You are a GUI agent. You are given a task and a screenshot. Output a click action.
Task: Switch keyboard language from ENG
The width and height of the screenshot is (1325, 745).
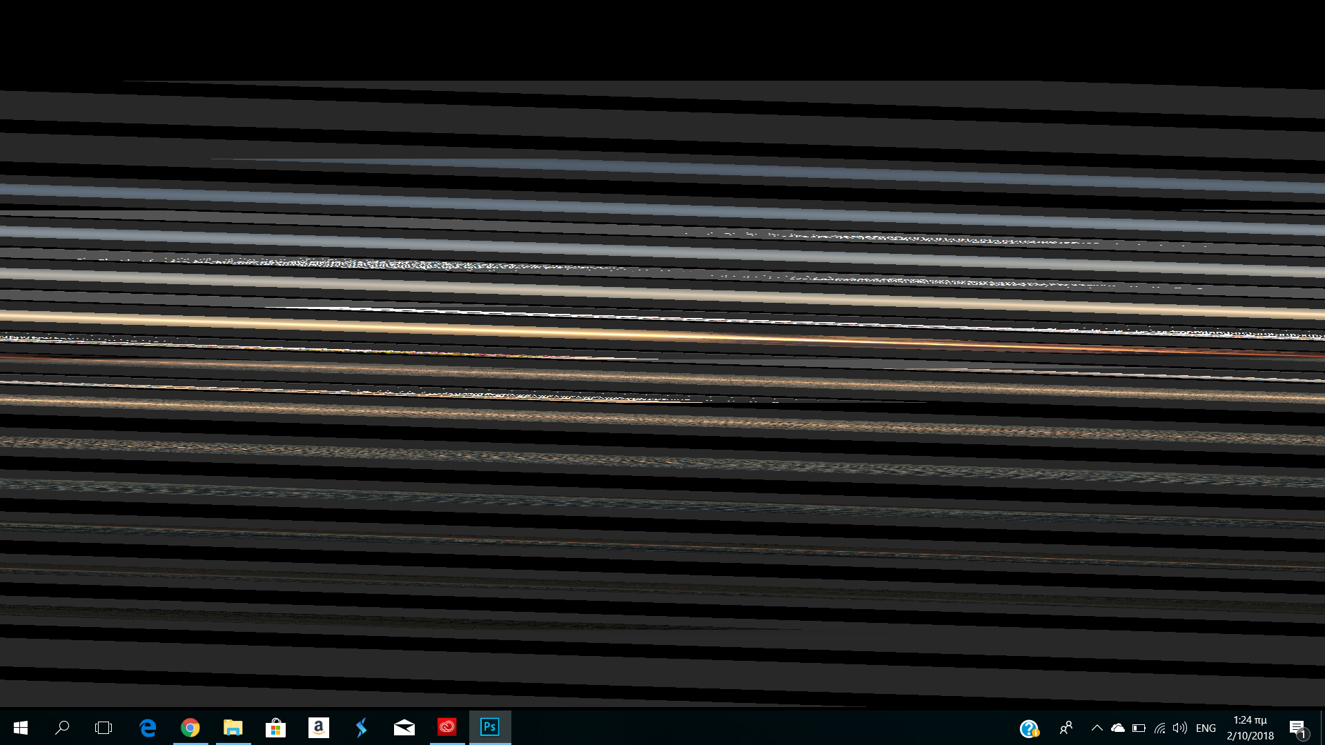tap(1206, 728)
